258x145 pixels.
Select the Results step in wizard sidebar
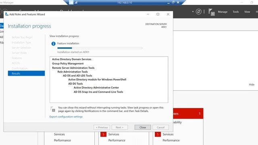point(26,73)
